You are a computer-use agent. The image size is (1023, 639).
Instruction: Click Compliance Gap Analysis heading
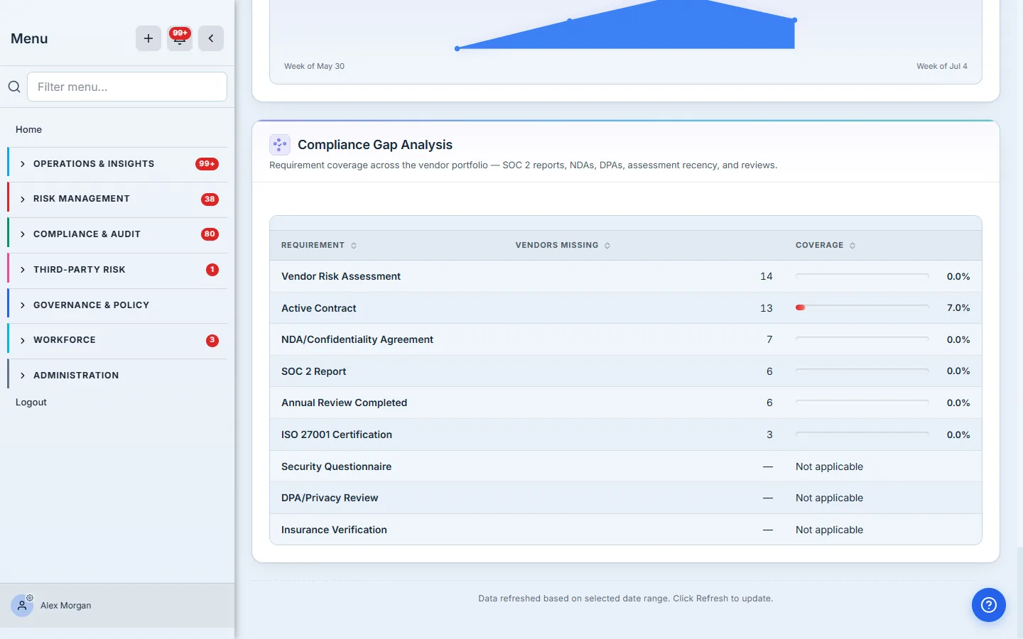(375, 145)
